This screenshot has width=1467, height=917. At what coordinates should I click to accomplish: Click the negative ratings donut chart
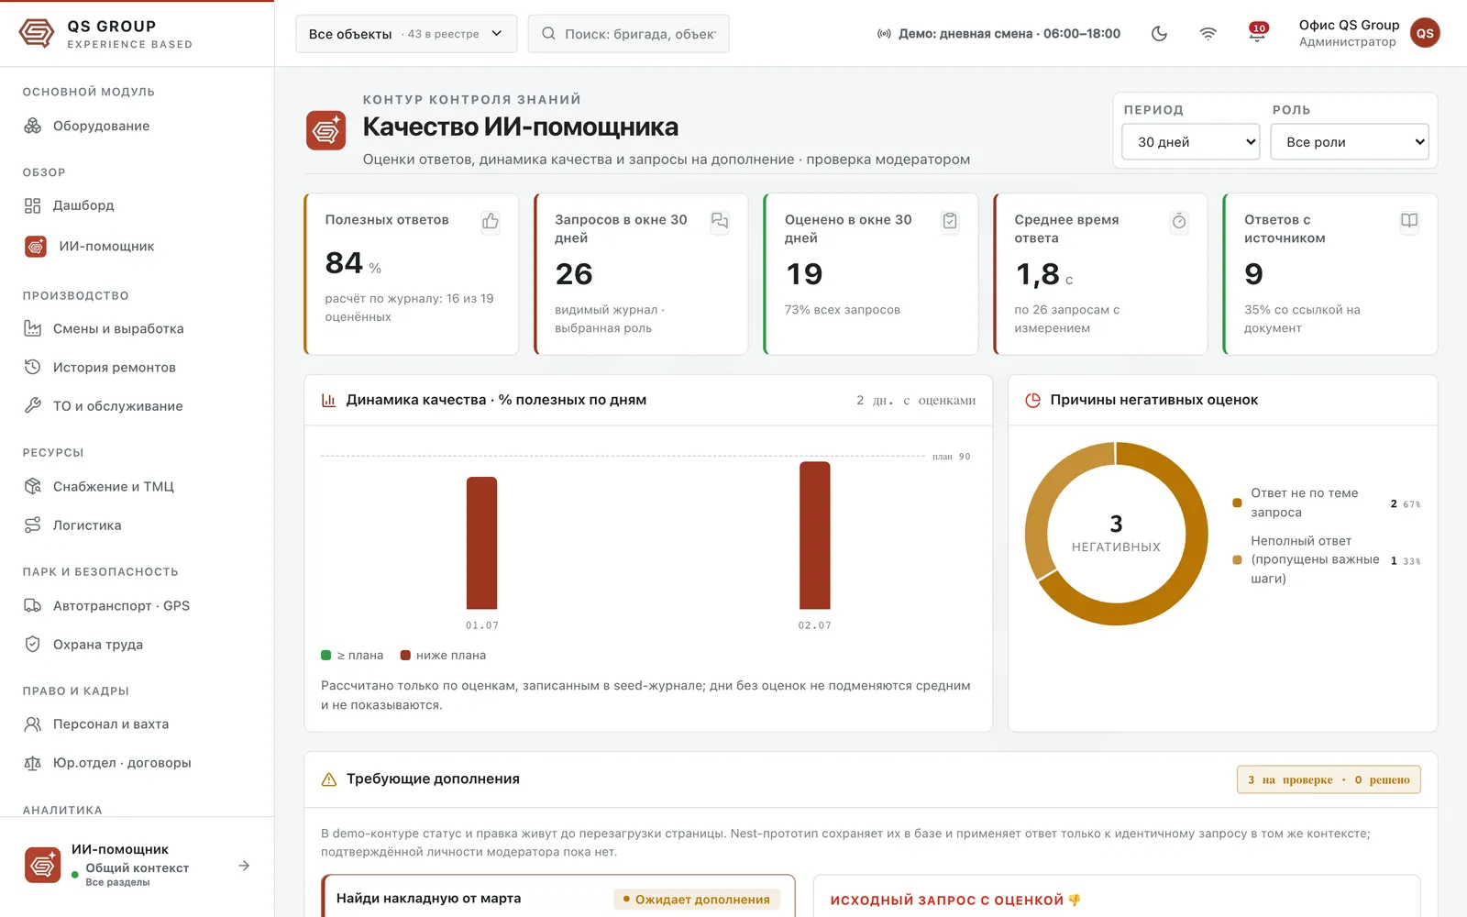[1116, 534]
